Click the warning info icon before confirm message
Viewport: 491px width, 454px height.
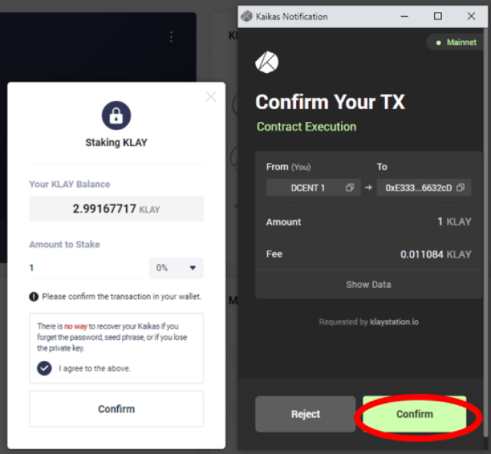click(34, 296)
